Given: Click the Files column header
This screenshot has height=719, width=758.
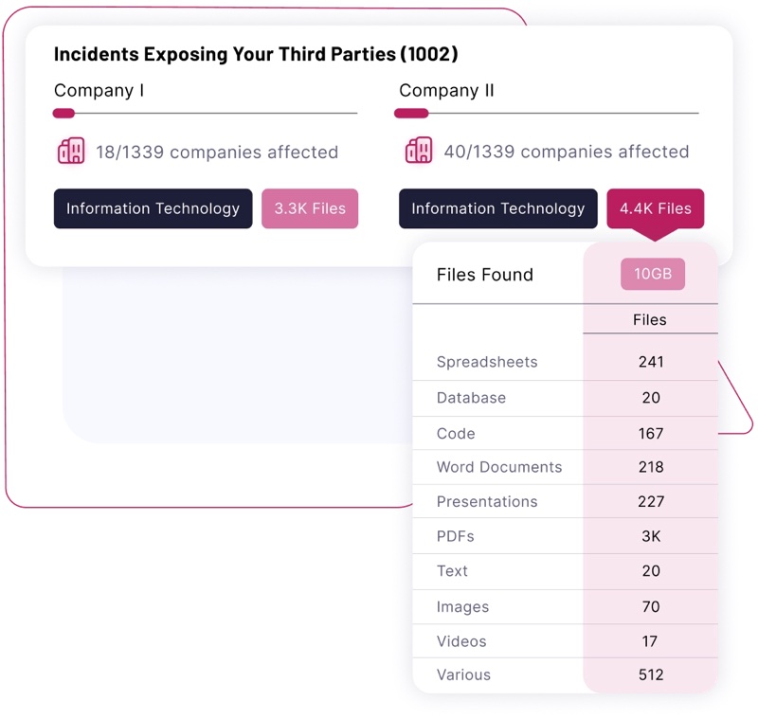Looking at the screenshot, I should coord(650,320).
